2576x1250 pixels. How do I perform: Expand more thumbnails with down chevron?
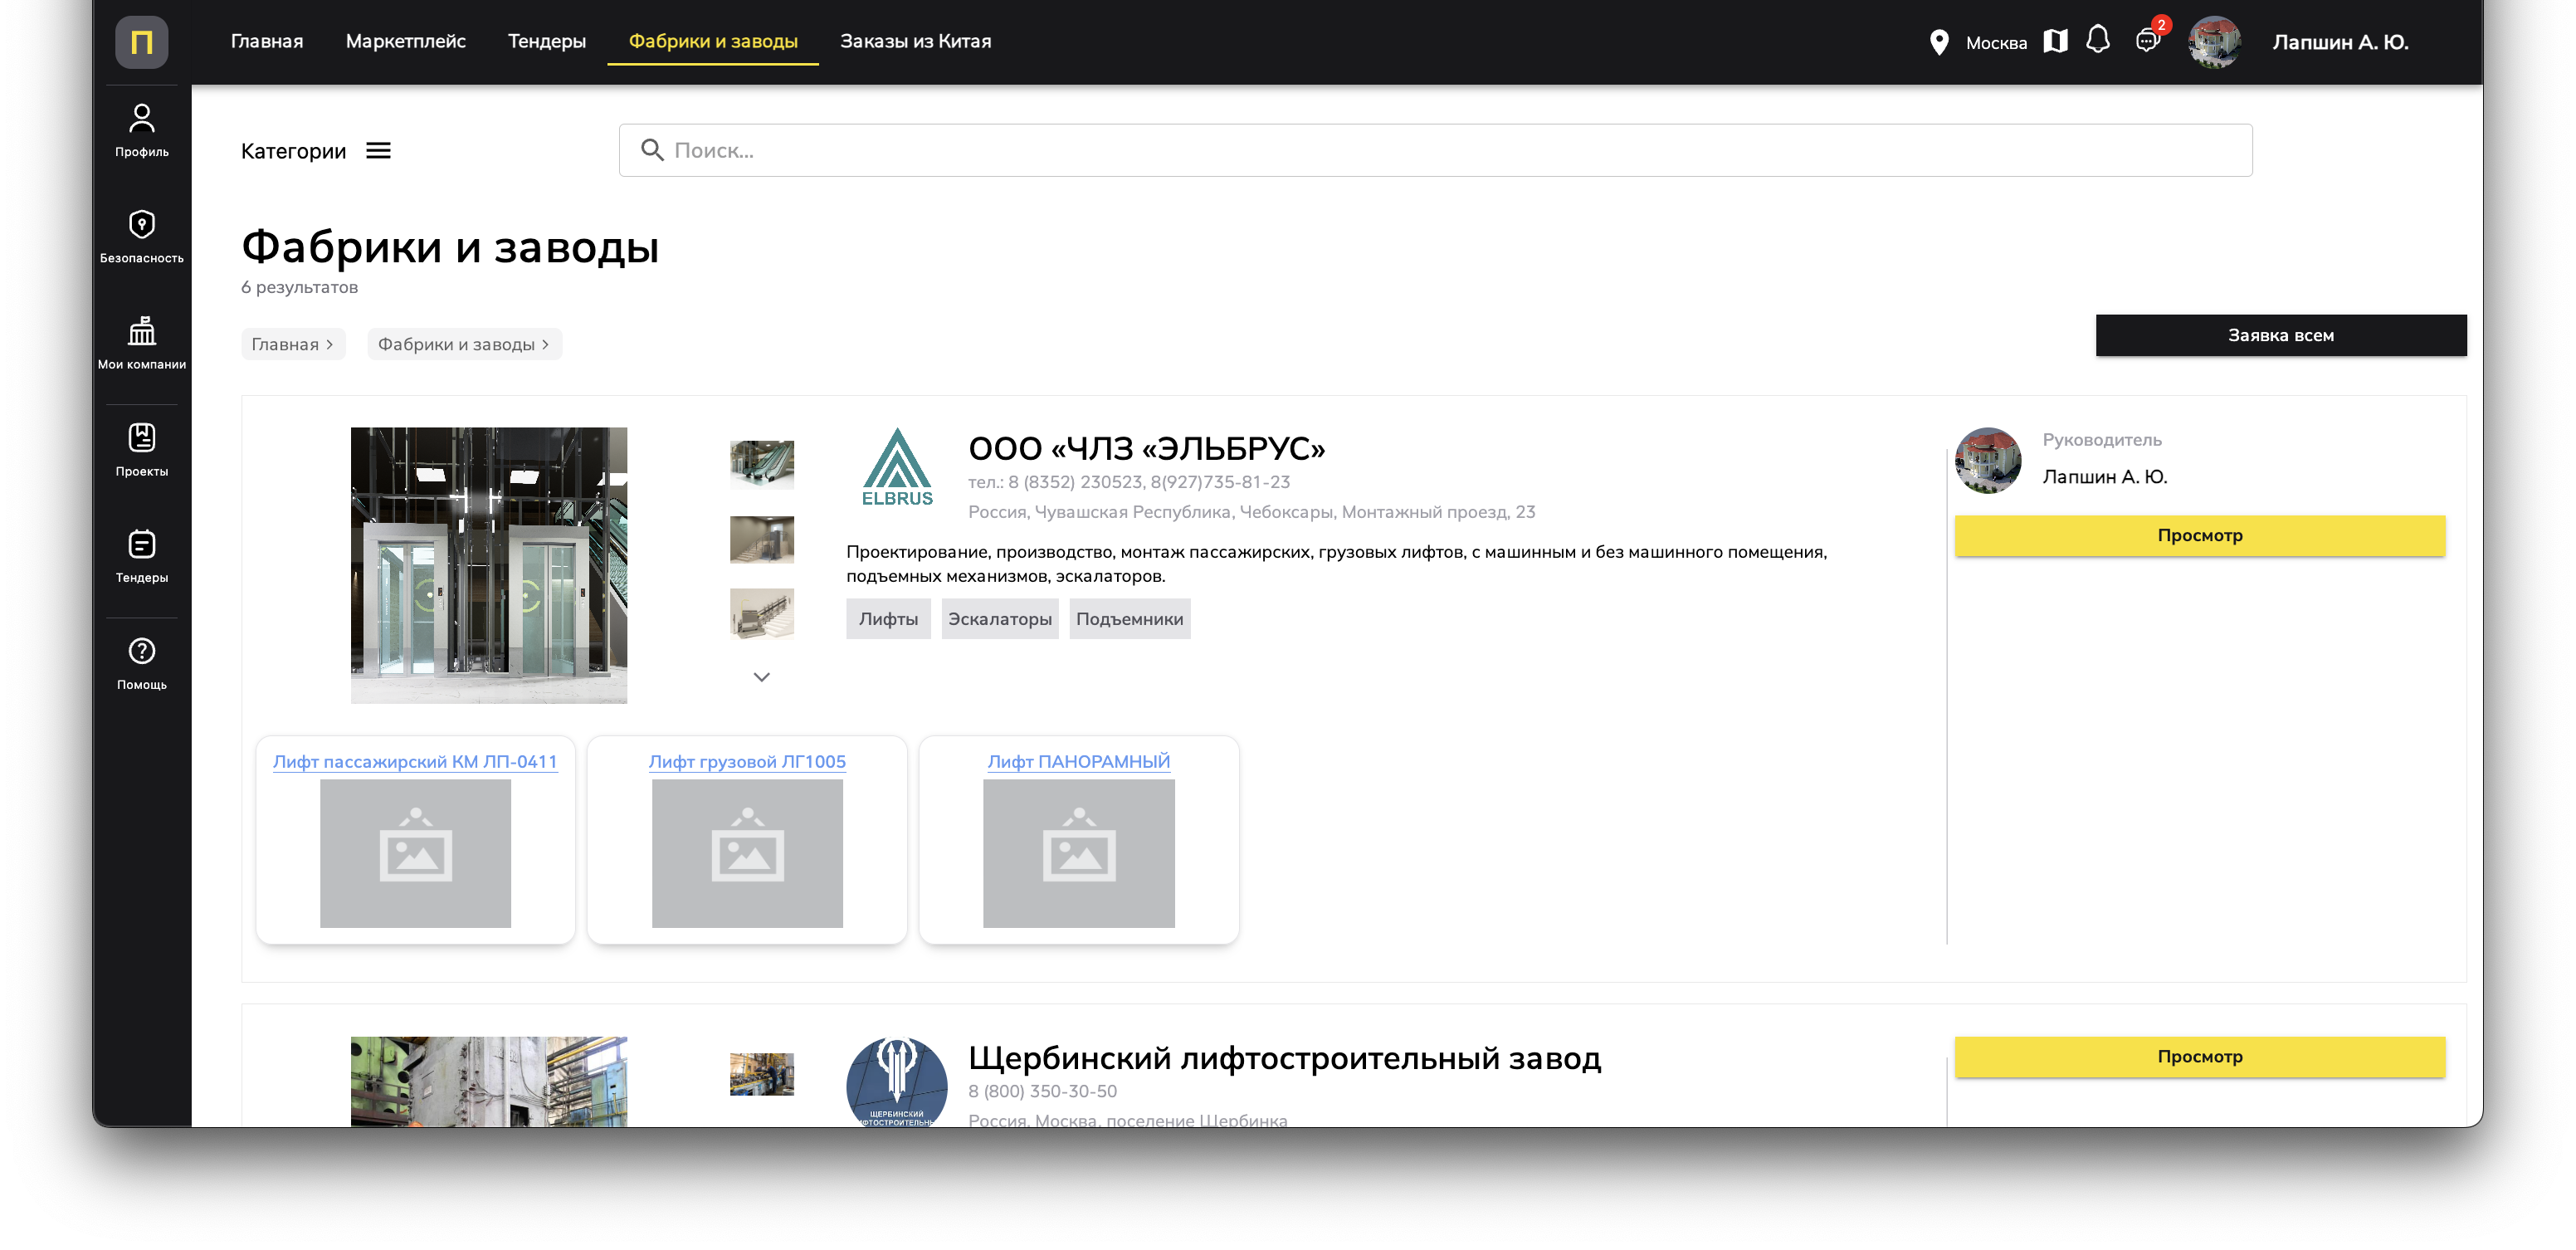tap(762, 677)
